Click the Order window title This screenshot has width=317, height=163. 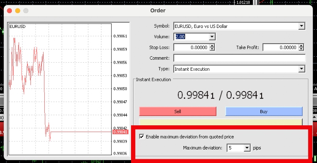pyautogui.click(x=158, y=11)
